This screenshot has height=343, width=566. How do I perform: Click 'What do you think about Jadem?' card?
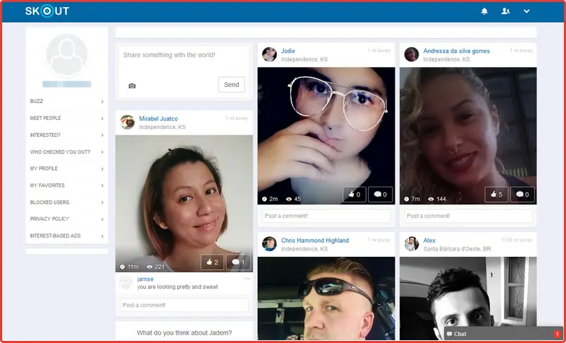pos(184,331)
